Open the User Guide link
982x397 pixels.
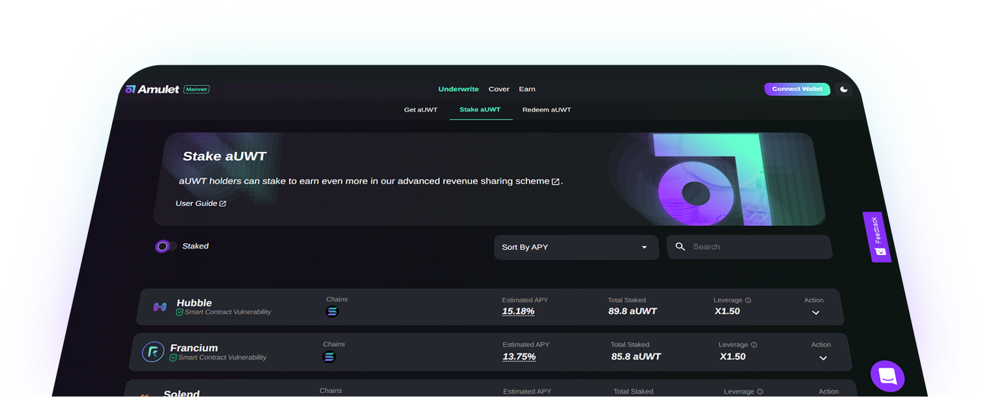pyautogui.click(x=201, y=203)
